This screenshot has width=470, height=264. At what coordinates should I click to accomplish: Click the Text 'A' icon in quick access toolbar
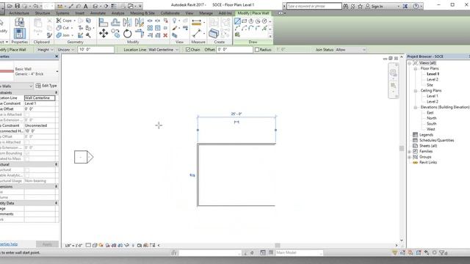[x=85, y=6]
